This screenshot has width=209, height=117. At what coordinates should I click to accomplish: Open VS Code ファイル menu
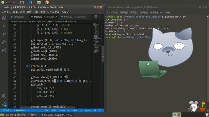[x=6, y=12]
